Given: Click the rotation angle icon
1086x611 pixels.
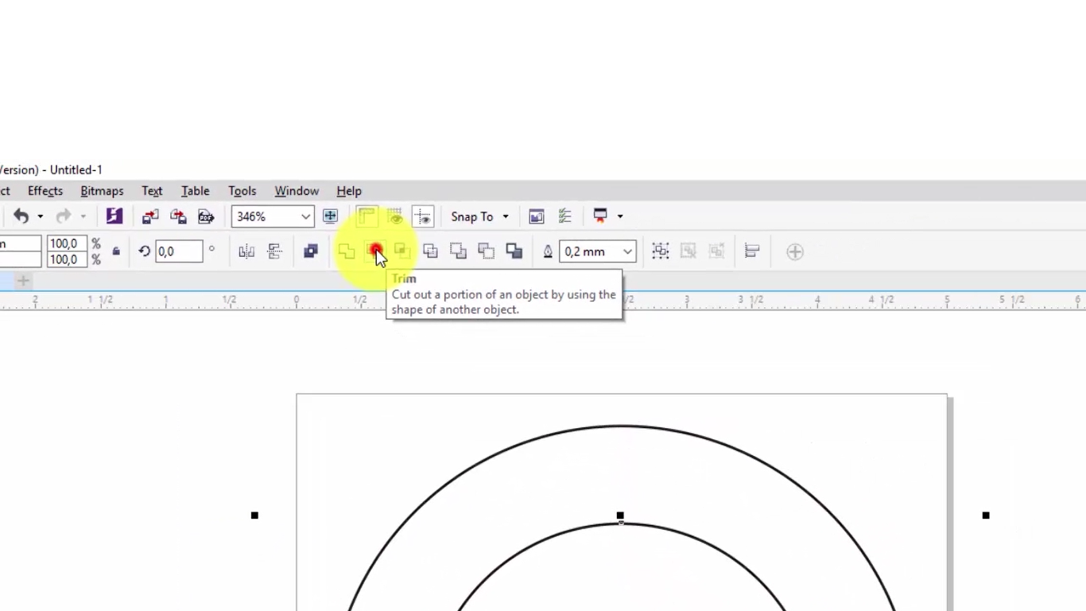Looking at the screenshot, I should click(144, 251).
